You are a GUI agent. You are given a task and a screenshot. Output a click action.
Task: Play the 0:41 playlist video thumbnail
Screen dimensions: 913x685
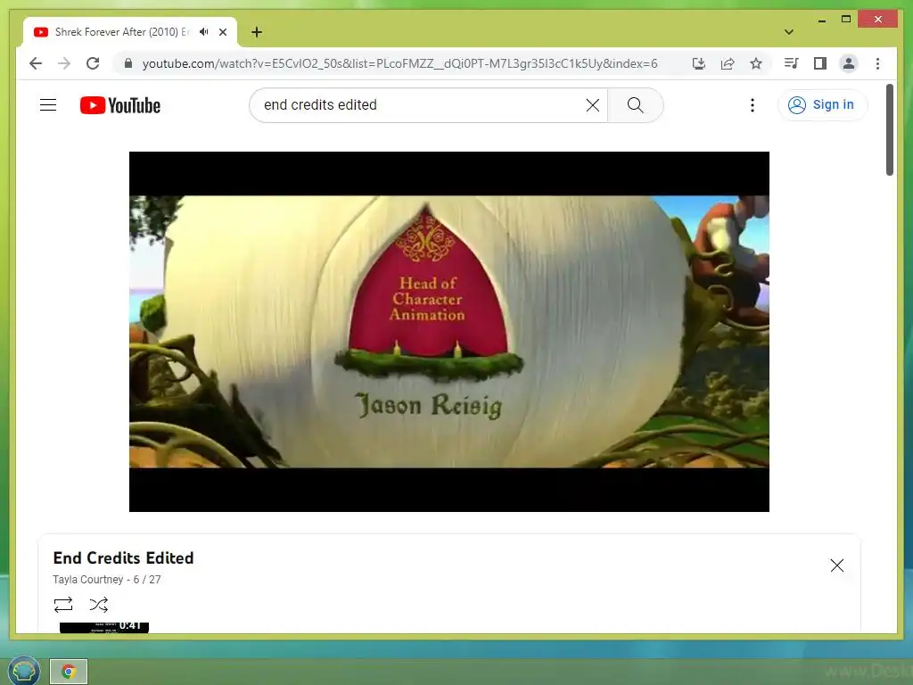(x=104, y=627)
